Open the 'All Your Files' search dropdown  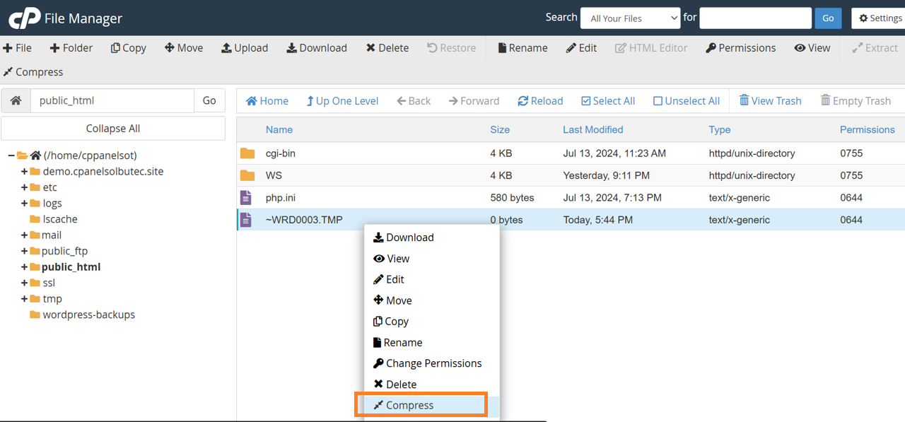click(630, 18)
